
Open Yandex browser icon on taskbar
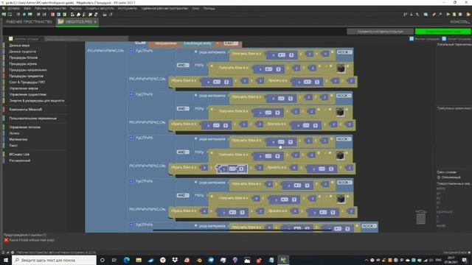click(x=162, y=260)
